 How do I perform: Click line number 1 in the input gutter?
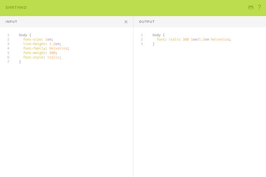(x=8, y=35)
